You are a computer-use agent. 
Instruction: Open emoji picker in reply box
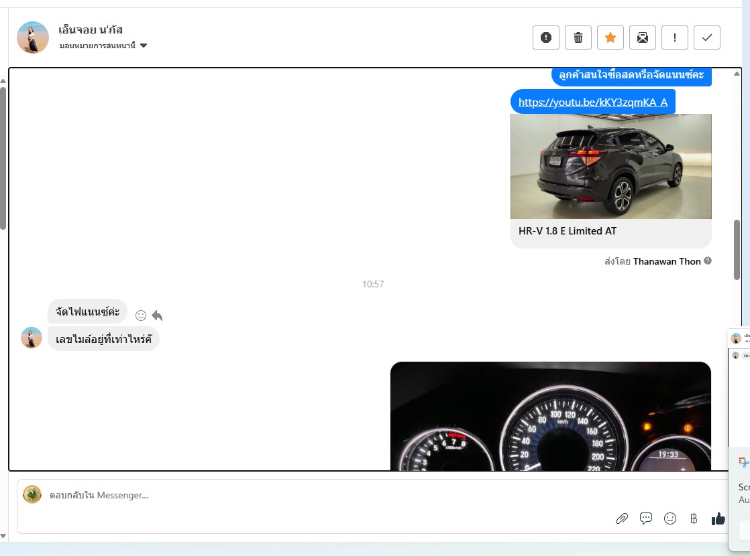point(669,518)
